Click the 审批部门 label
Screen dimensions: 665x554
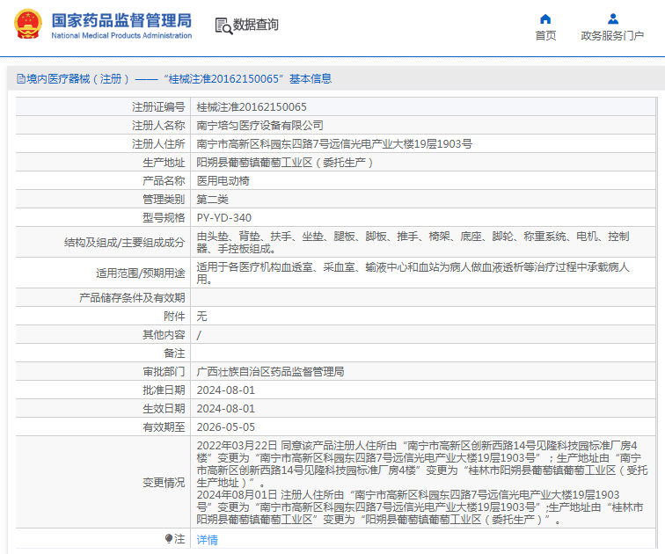(164, 372)
